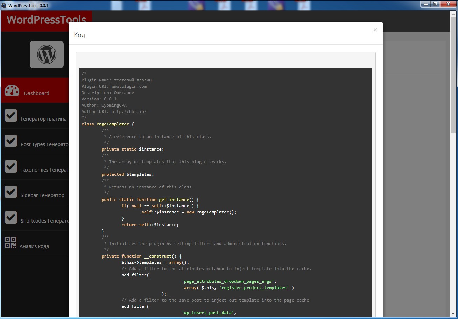
Task: Click the checkmark icon beside Taxonomies Генератор
Action: (11, 166)
